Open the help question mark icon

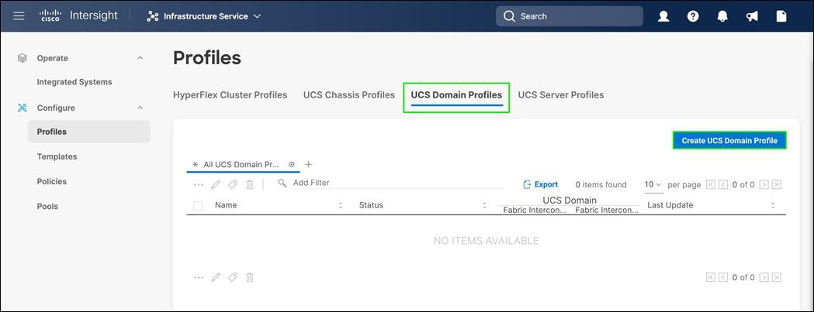[x=693, y=16]
